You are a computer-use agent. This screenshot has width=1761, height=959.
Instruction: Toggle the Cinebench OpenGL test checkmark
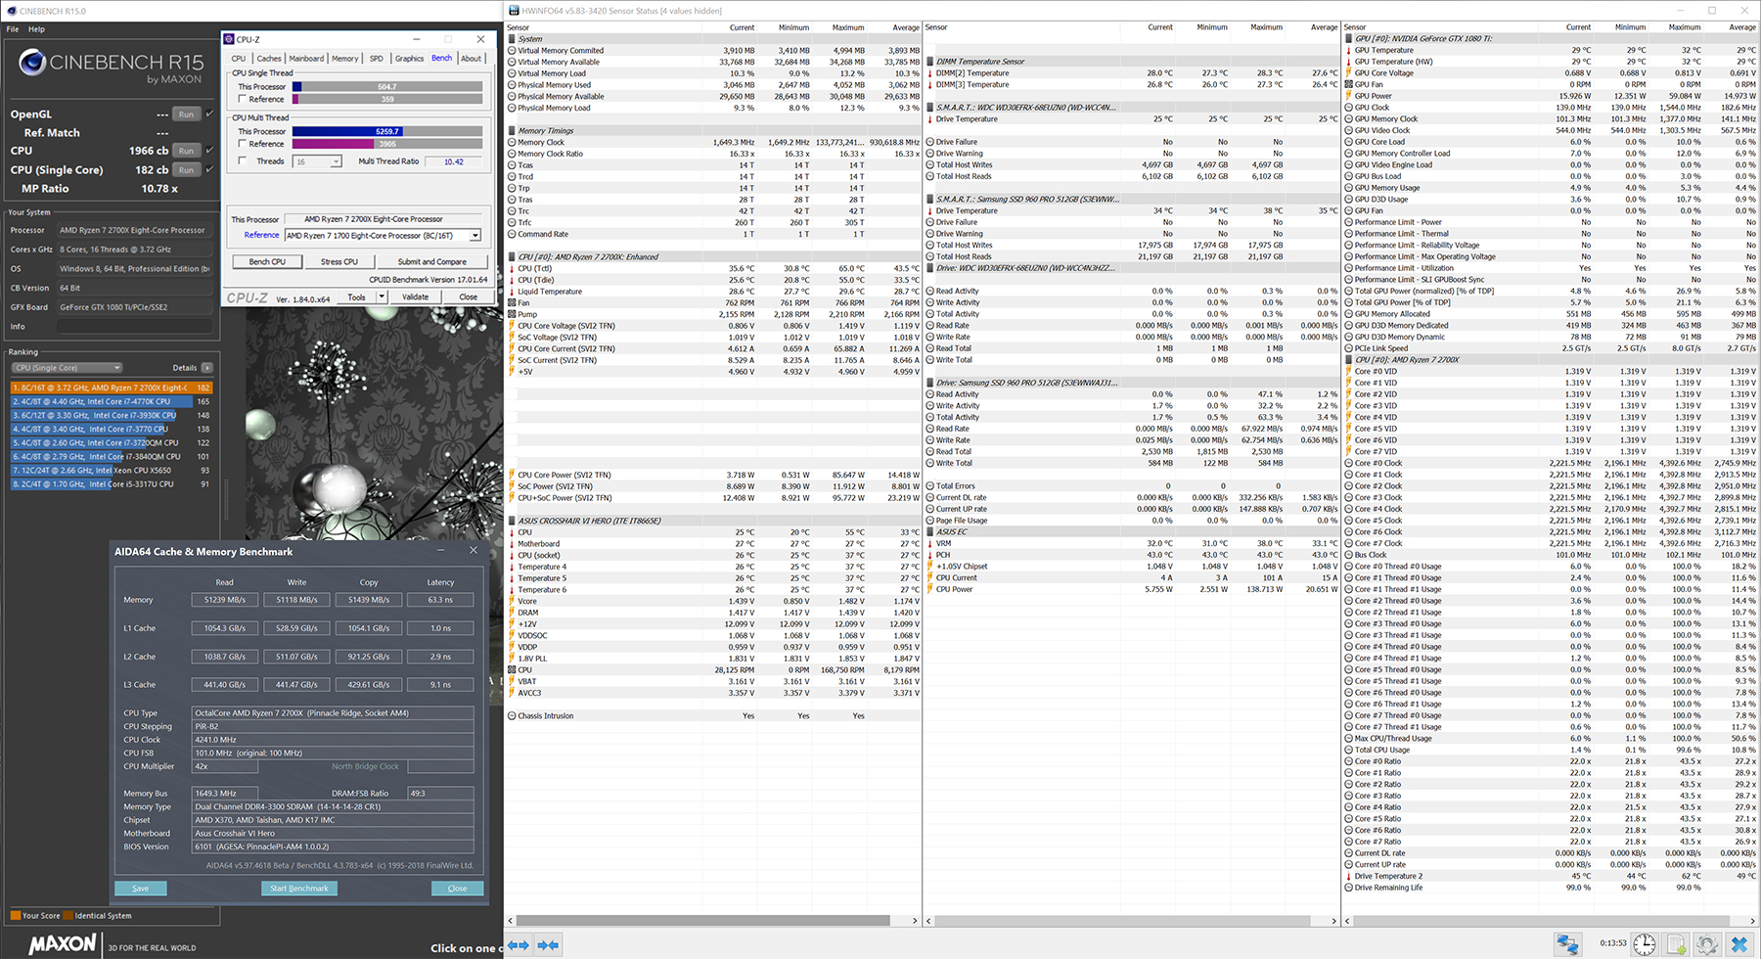209,114
